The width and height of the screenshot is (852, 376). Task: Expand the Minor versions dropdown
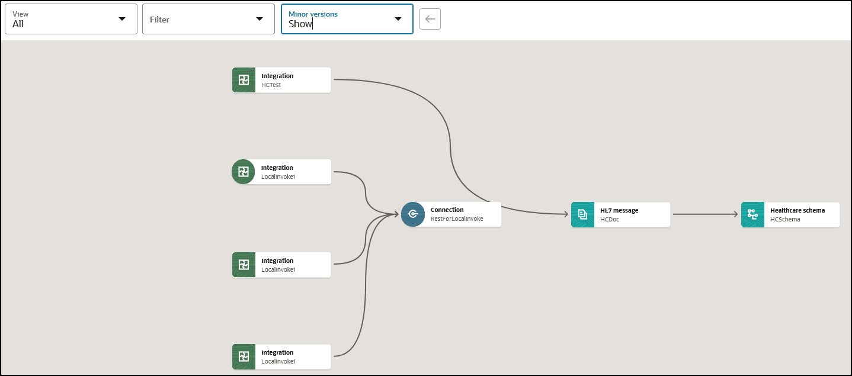pos(347,19)
